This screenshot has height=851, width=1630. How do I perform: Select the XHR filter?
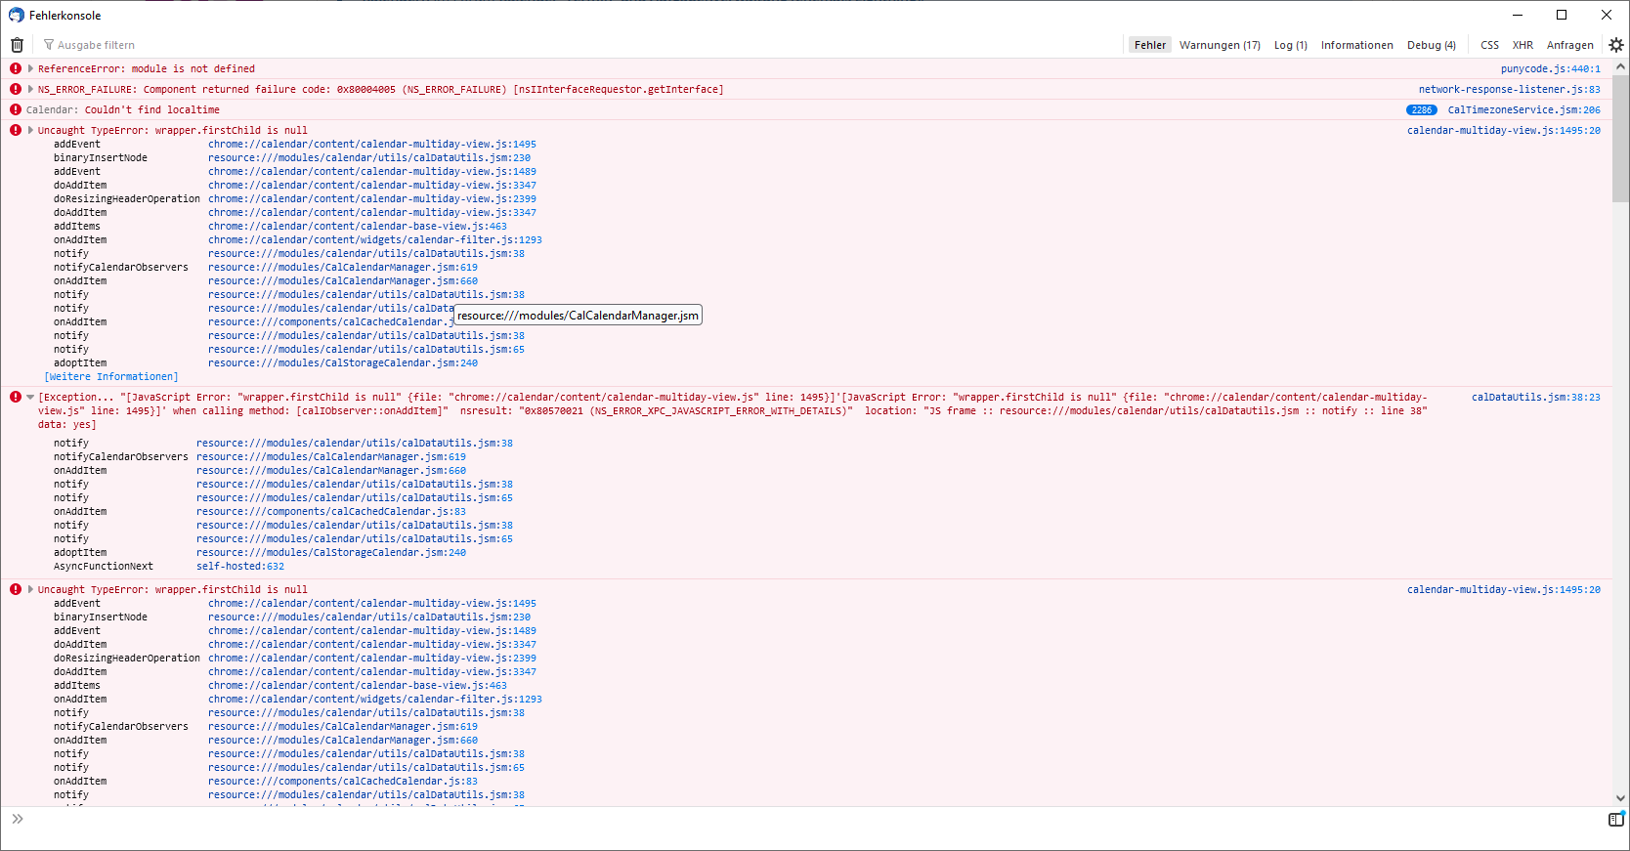[1523, 45]
